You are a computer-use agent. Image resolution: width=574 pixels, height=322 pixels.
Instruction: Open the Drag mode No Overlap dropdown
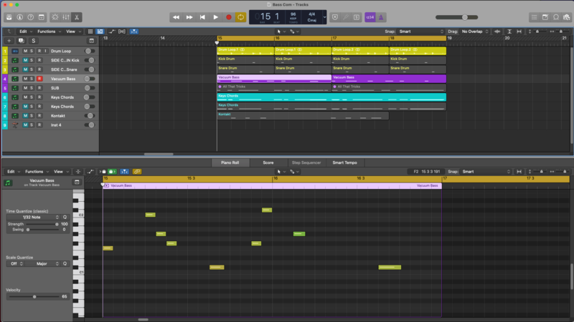point(476,31)
